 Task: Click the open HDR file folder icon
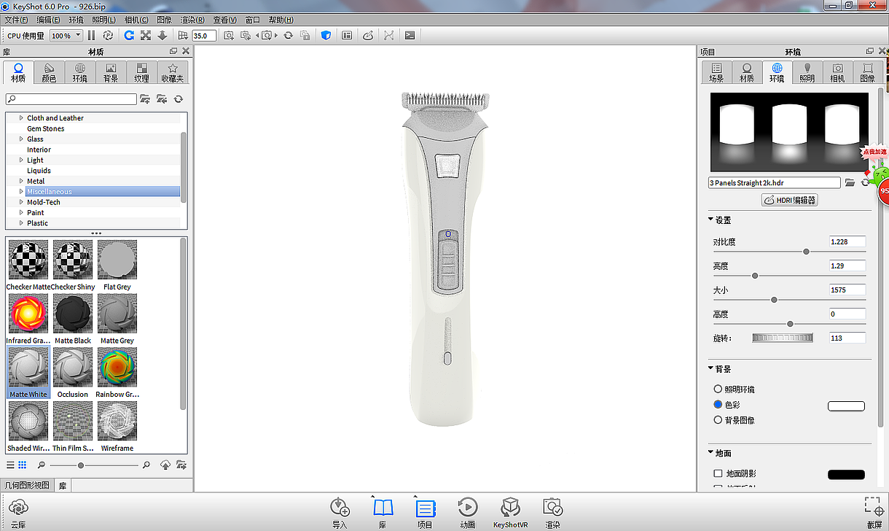[850, 183]
